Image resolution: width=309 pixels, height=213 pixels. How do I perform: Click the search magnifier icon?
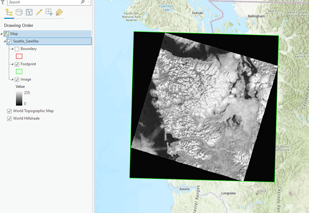click(83, 2)
